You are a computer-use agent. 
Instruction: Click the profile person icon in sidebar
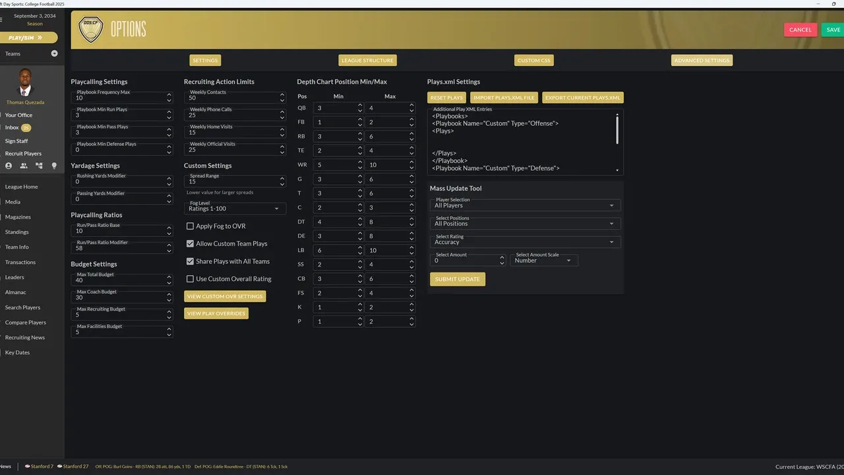point(9,166)
